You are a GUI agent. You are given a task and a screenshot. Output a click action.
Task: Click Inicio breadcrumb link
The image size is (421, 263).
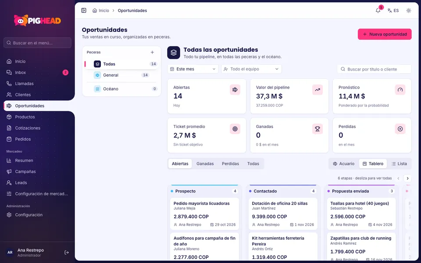point(101,11)
